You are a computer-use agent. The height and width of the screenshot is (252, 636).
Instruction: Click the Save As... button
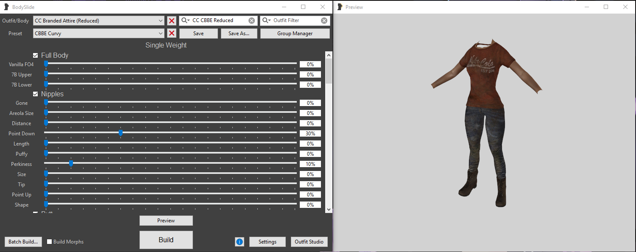pos(239,34)
